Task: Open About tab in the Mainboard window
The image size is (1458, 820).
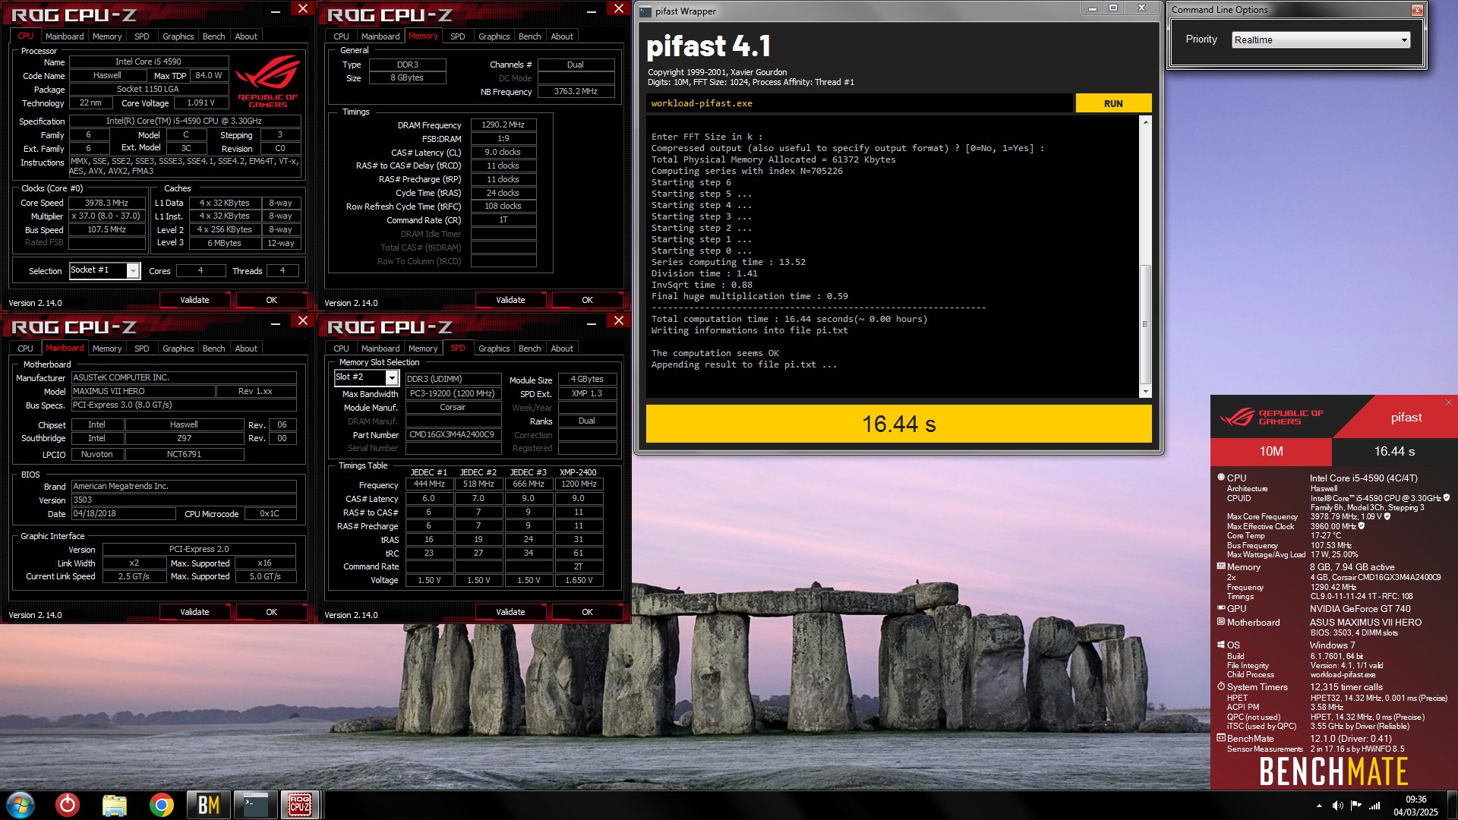Action: coord(246,348)
